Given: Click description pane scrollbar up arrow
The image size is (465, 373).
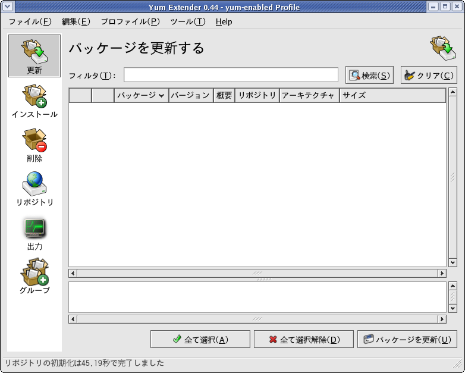Looking at the screenshot, I should pyautogui.click(x=453, y=286).
